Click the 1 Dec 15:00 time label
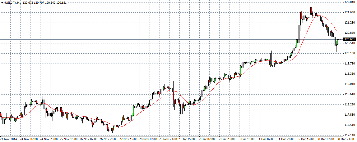The image size is (357, 142). (188, 139)
